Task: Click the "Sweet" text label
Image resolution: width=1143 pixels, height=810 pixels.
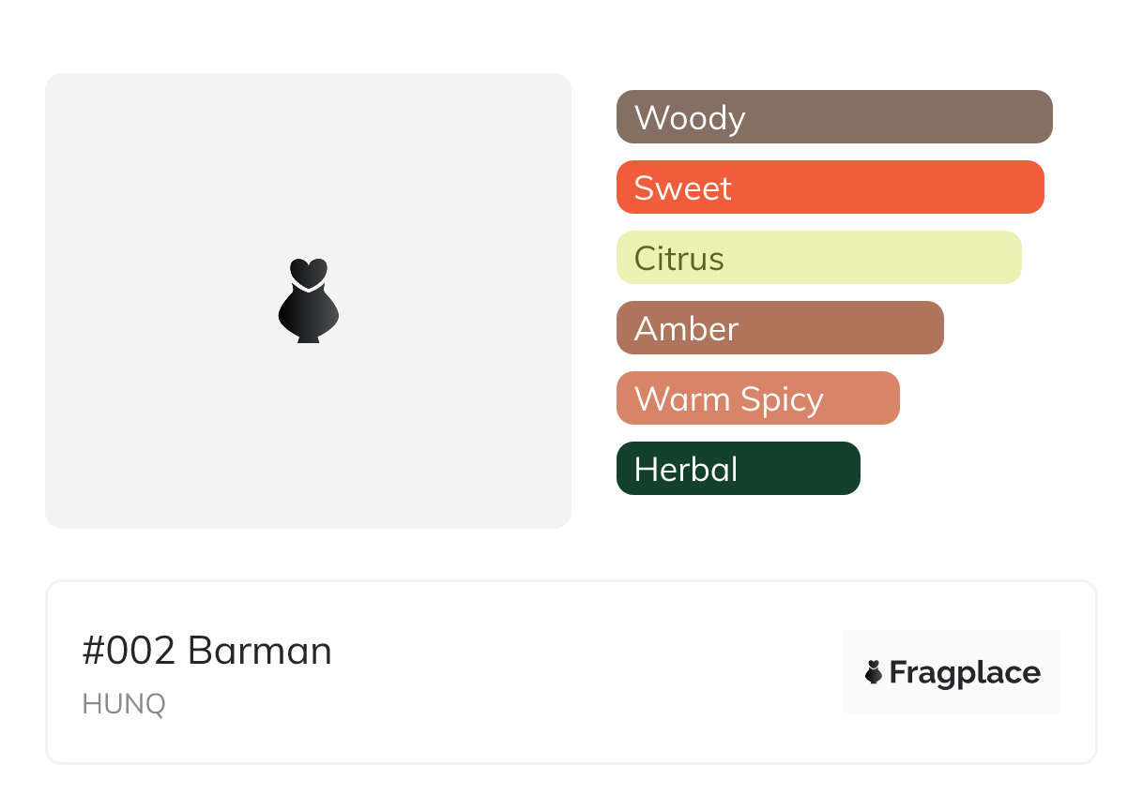Action: (x=683, y=188)
